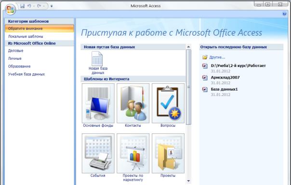Viewport: 291px width, 185px height.
Task: Open recent database 'Армсклад2007'
Action: (225, 78)
